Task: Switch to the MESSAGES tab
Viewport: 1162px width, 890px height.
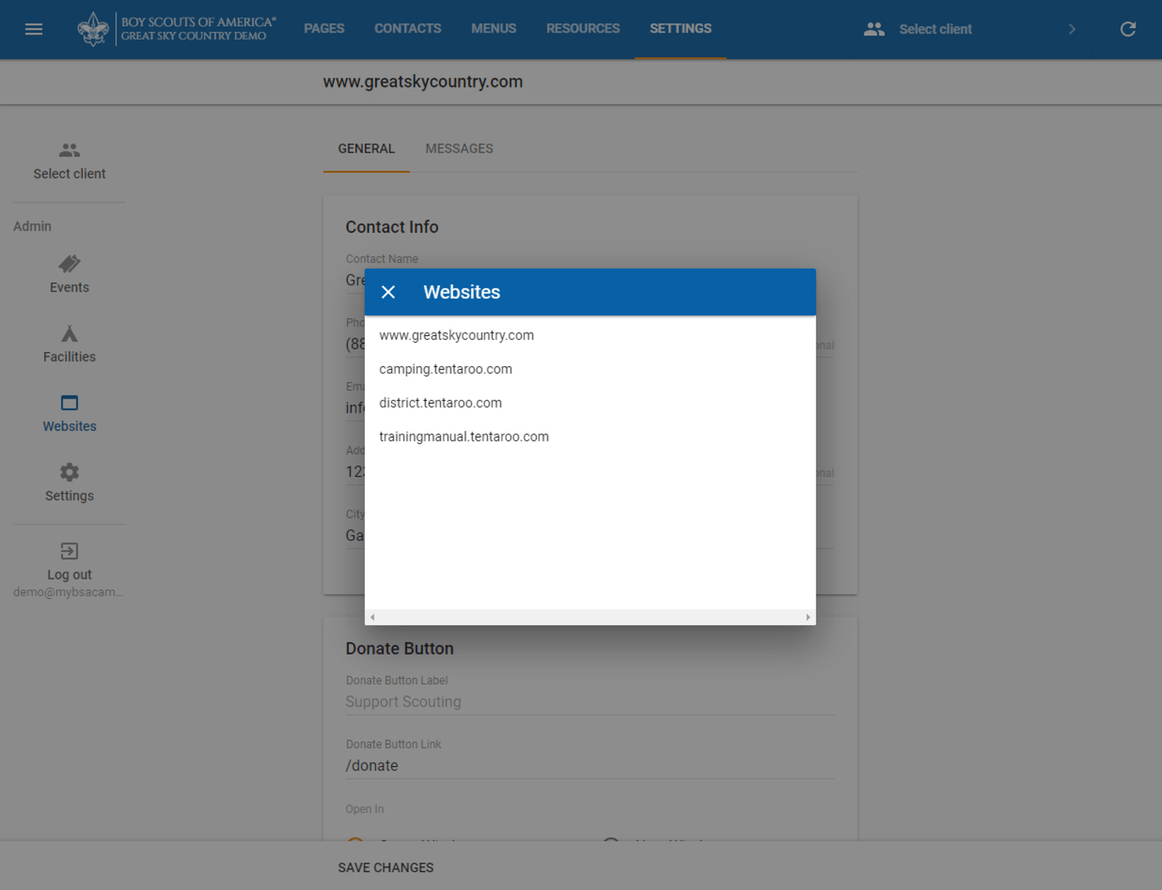Action: [x=459, y=149]
